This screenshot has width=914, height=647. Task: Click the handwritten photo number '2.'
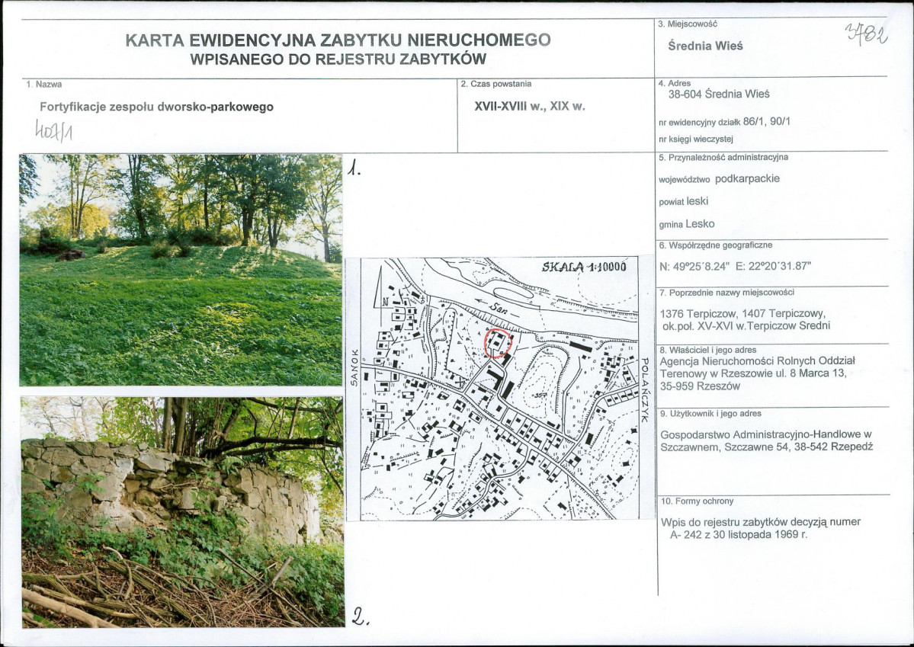pos(361,616)
